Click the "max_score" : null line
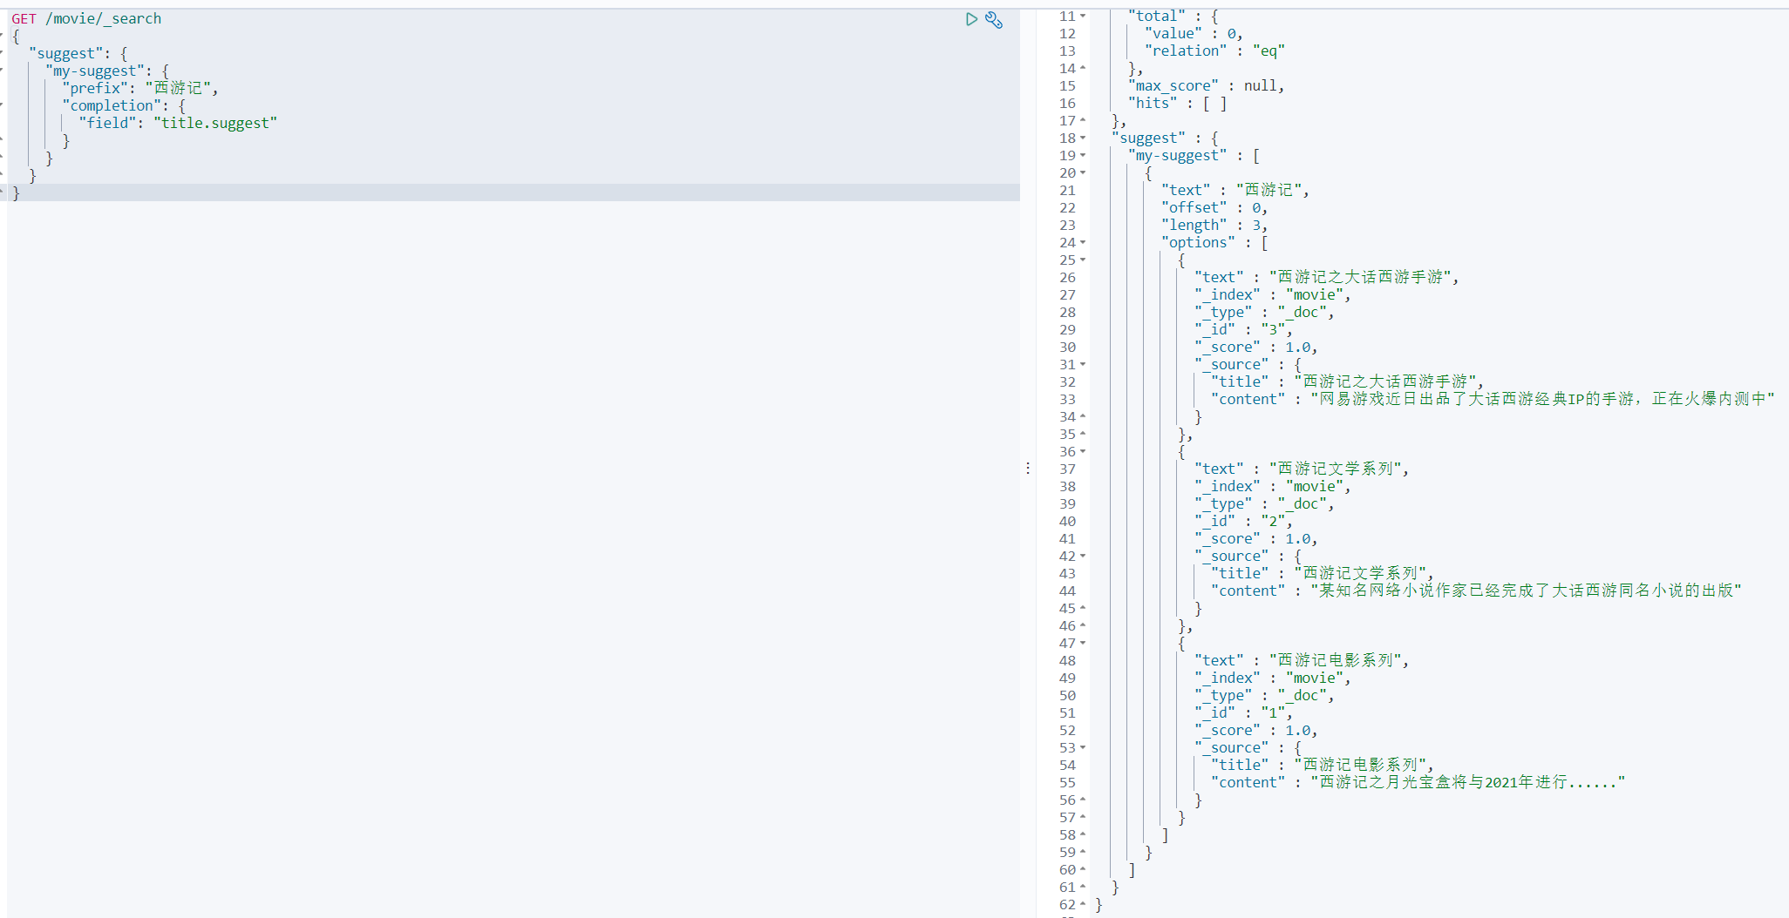Image resolution: width=1789 pixels, height=918 pixels. pyautogui.click(x=1206, y=85)
